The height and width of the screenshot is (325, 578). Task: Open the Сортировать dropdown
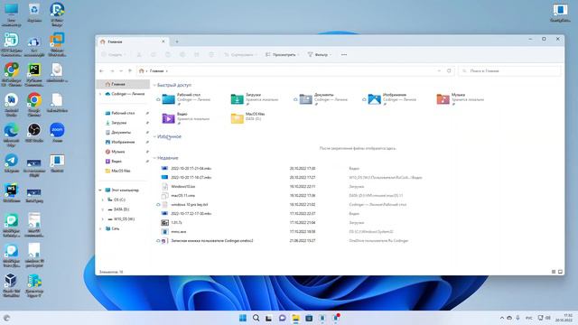241,54
